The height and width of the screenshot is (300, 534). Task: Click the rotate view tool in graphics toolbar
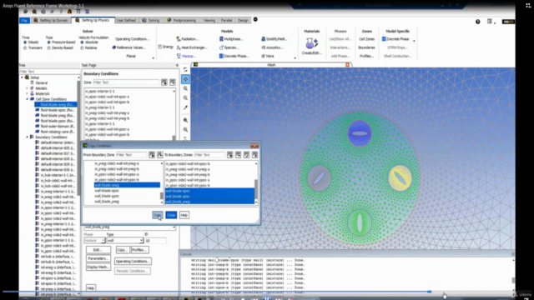click(x=185, y=69)
